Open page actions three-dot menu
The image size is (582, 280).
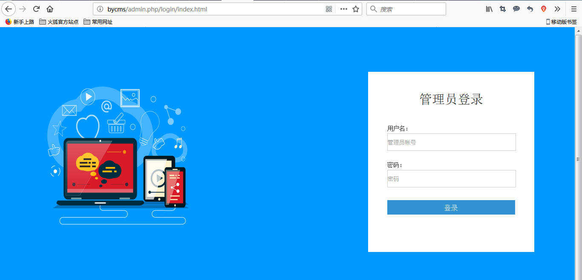344,9
